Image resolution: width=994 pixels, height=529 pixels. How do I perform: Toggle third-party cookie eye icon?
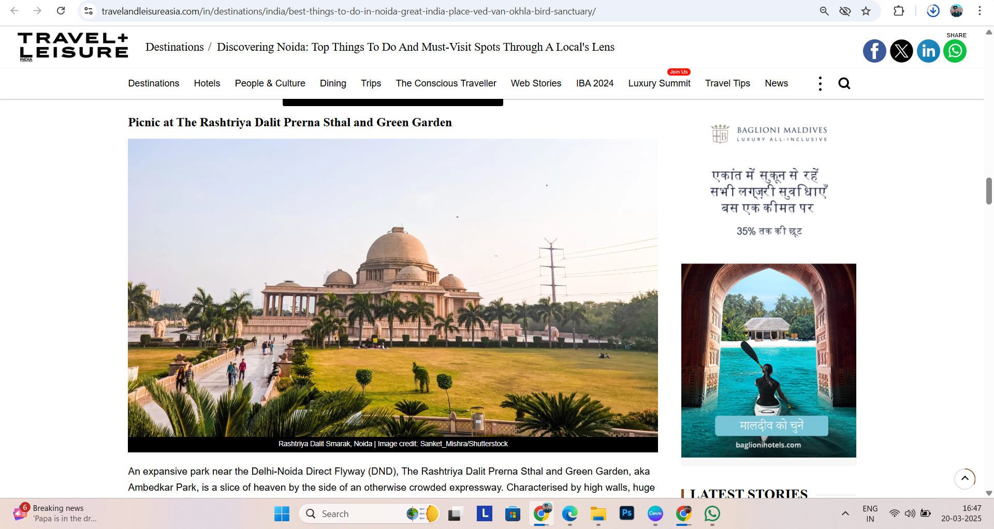pos(845,11)
